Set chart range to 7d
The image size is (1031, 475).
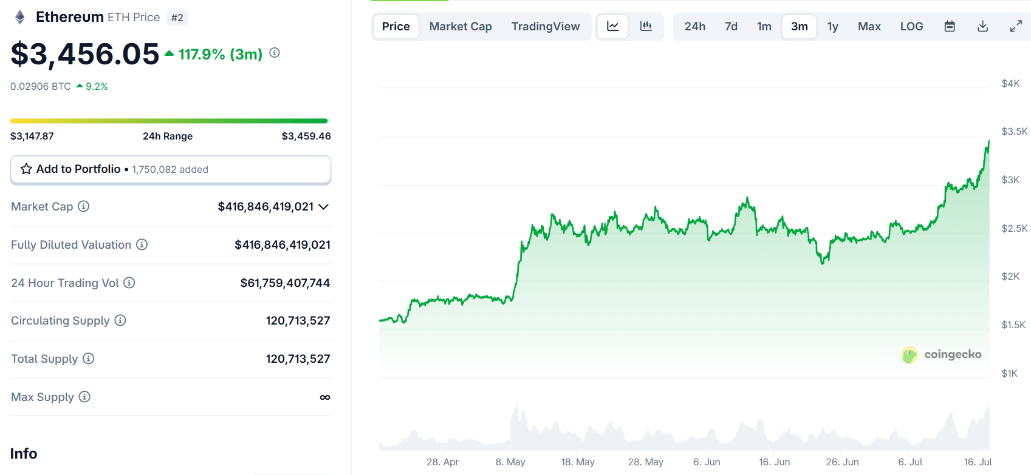point(731,26)
